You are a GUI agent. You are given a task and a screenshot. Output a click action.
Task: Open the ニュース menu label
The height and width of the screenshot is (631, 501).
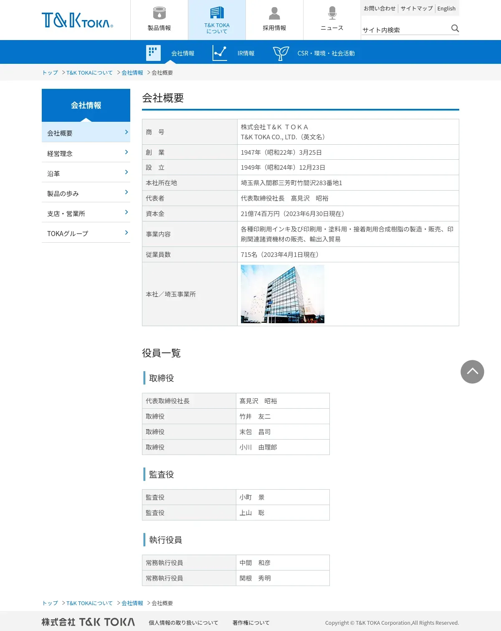pos(332,28)
